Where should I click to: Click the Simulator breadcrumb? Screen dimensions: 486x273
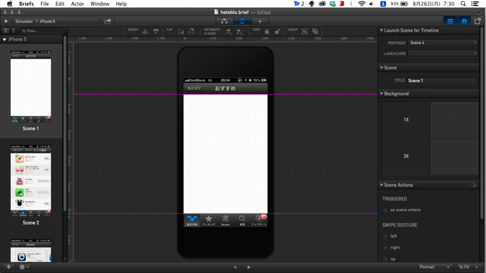tap(24, 21)
